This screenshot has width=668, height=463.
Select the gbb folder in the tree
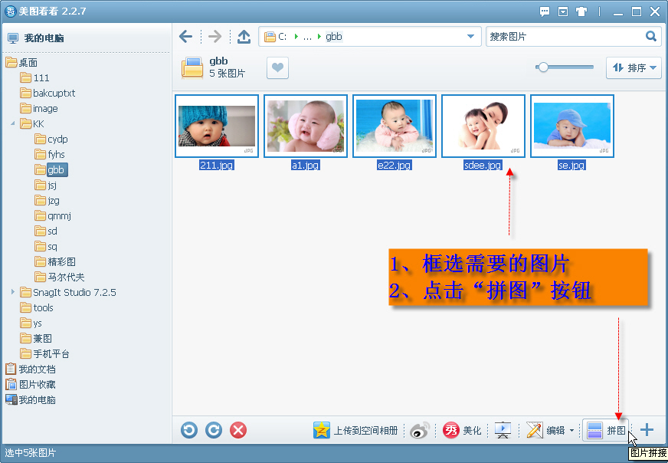[x=51, y=169]
